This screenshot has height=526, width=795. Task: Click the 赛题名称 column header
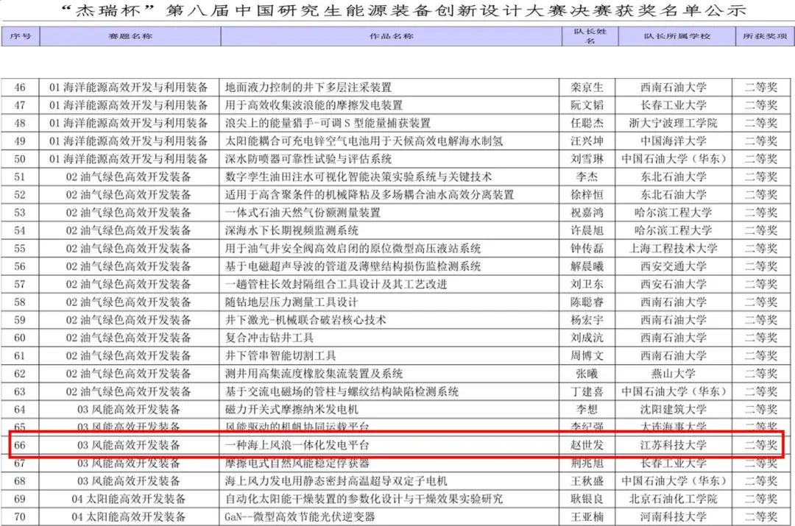pos(130,36)
